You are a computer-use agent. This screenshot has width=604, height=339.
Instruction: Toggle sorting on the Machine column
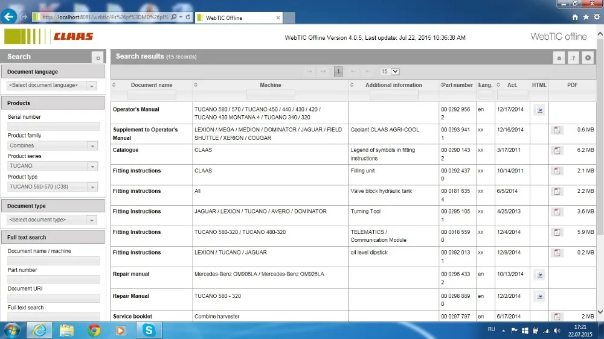[x=271, y=85]
